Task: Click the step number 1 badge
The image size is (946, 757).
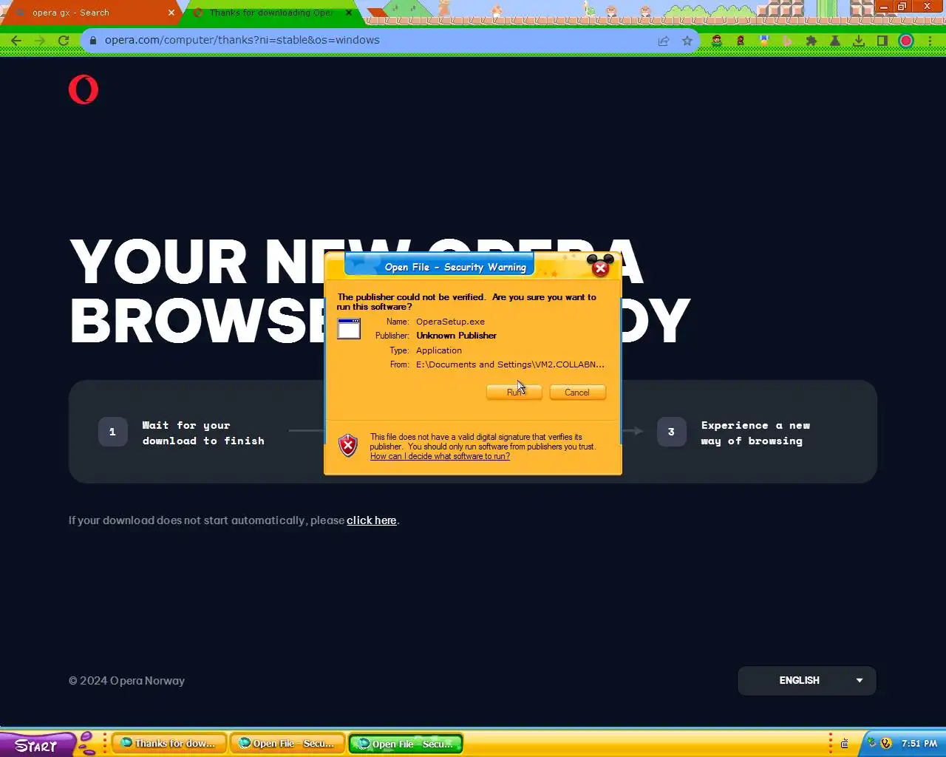Action: coord(112,432)
